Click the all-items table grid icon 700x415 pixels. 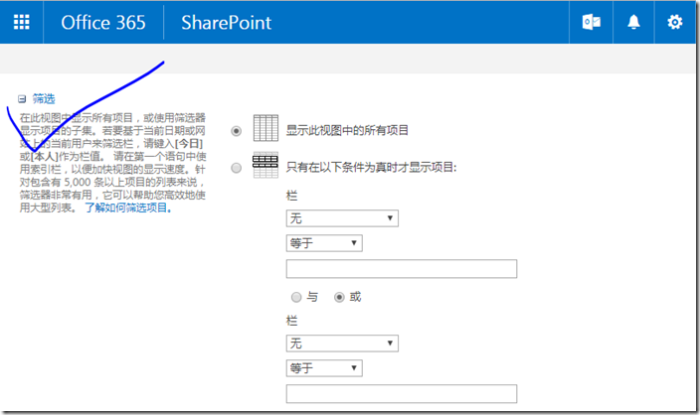265,128
